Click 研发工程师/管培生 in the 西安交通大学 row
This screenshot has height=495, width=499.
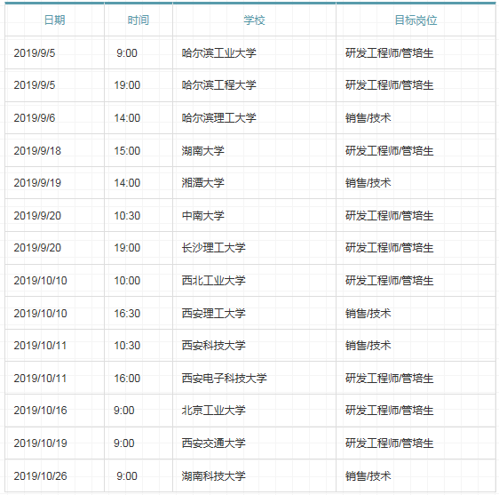[x=390, y=443]
